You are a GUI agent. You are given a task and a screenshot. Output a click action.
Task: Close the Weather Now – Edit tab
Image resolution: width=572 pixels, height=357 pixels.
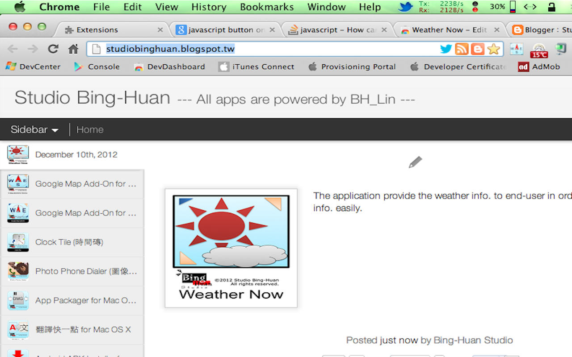coord(496,30)
